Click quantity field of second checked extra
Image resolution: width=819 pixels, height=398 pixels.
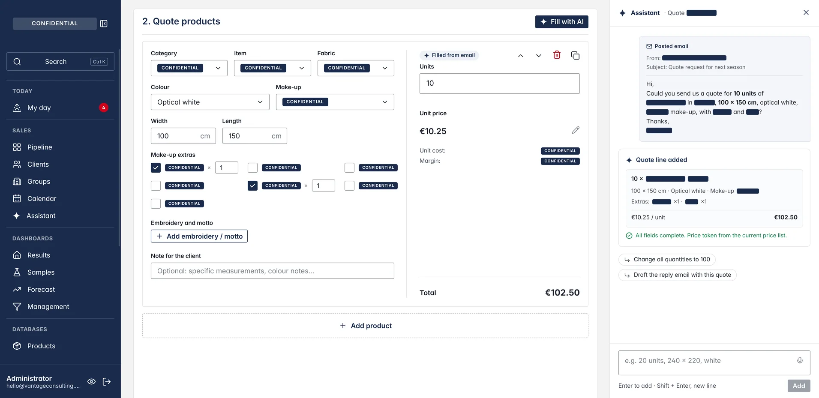tap(324, 186)
